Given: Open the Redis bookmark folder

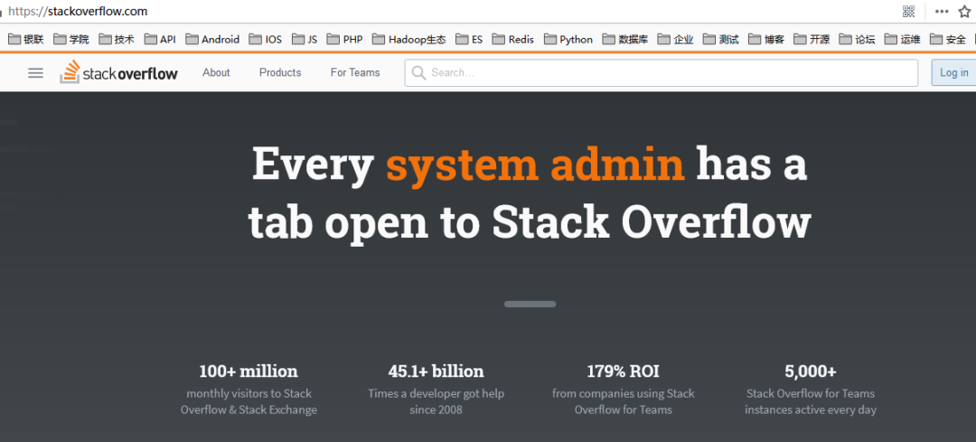Looking at the screenshot, I should tap(513, 39).
